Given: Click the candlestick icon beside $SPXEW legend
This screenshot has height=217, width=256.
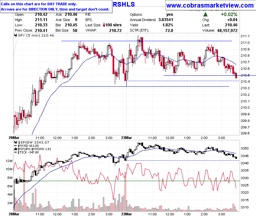Looking at the screenshot, I should point(16,143).
